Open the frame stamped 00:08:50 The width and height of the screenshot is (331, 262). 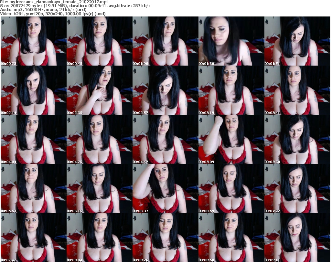click(x=231, y=237)
